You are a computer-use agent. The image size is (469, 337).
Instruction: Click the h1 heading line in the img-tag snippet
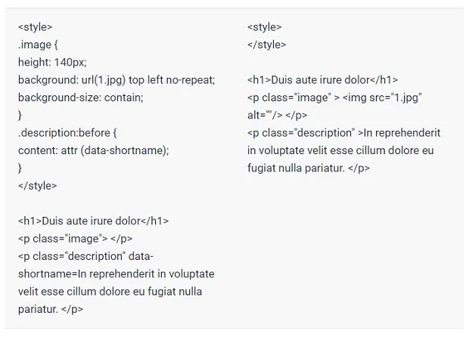pos(322,80)
